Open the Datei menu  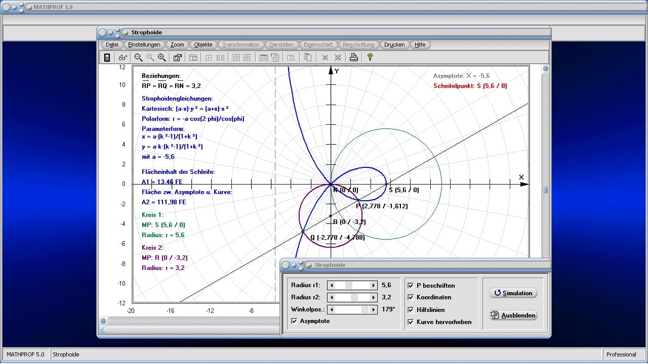112,44
